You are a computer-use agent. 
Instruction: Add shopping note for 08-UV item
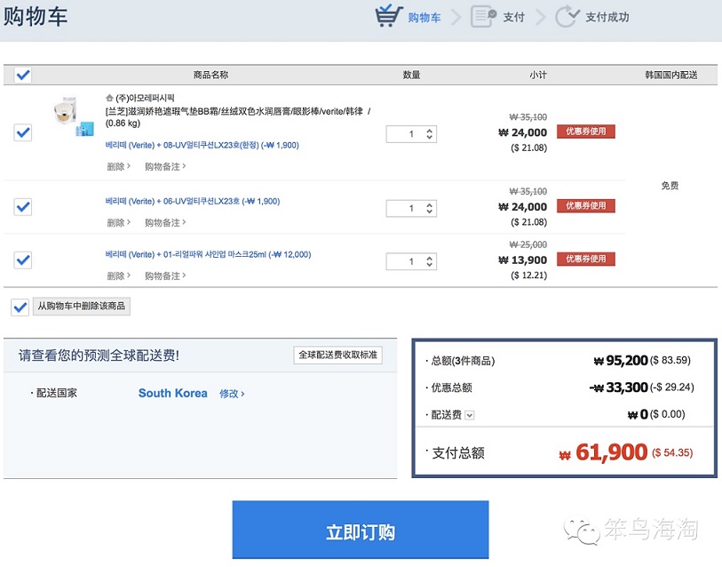(165, 166)
